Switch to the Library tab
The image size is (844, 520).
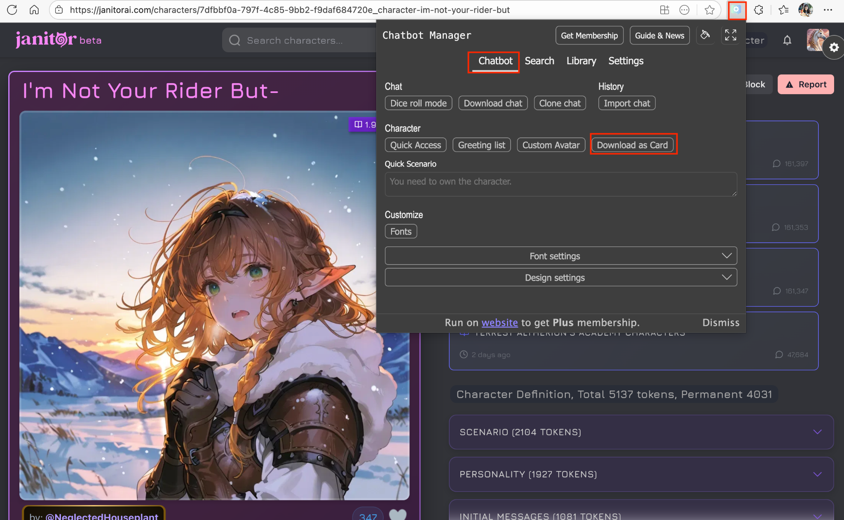click(x=581, y=61)
